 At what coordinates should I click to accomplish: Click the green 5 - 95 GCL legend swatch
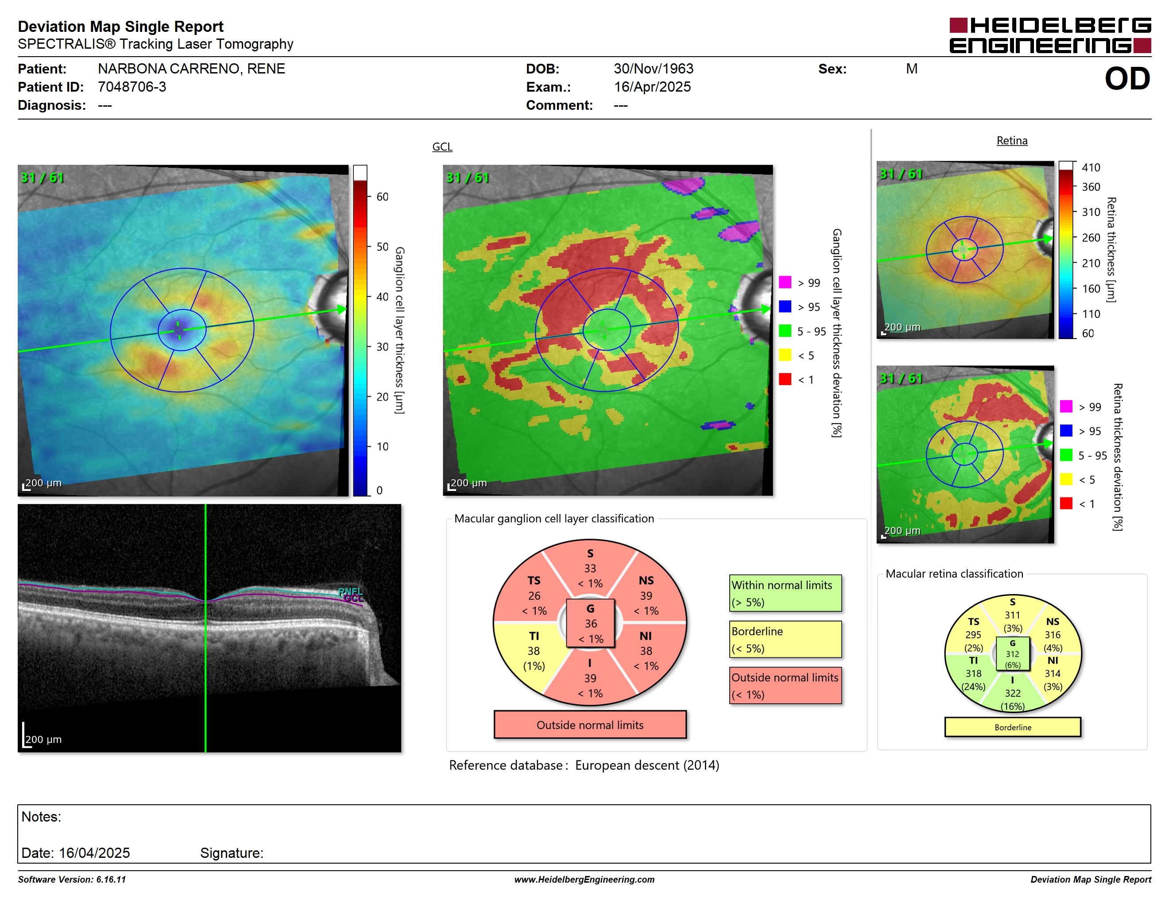pos(785,331)
